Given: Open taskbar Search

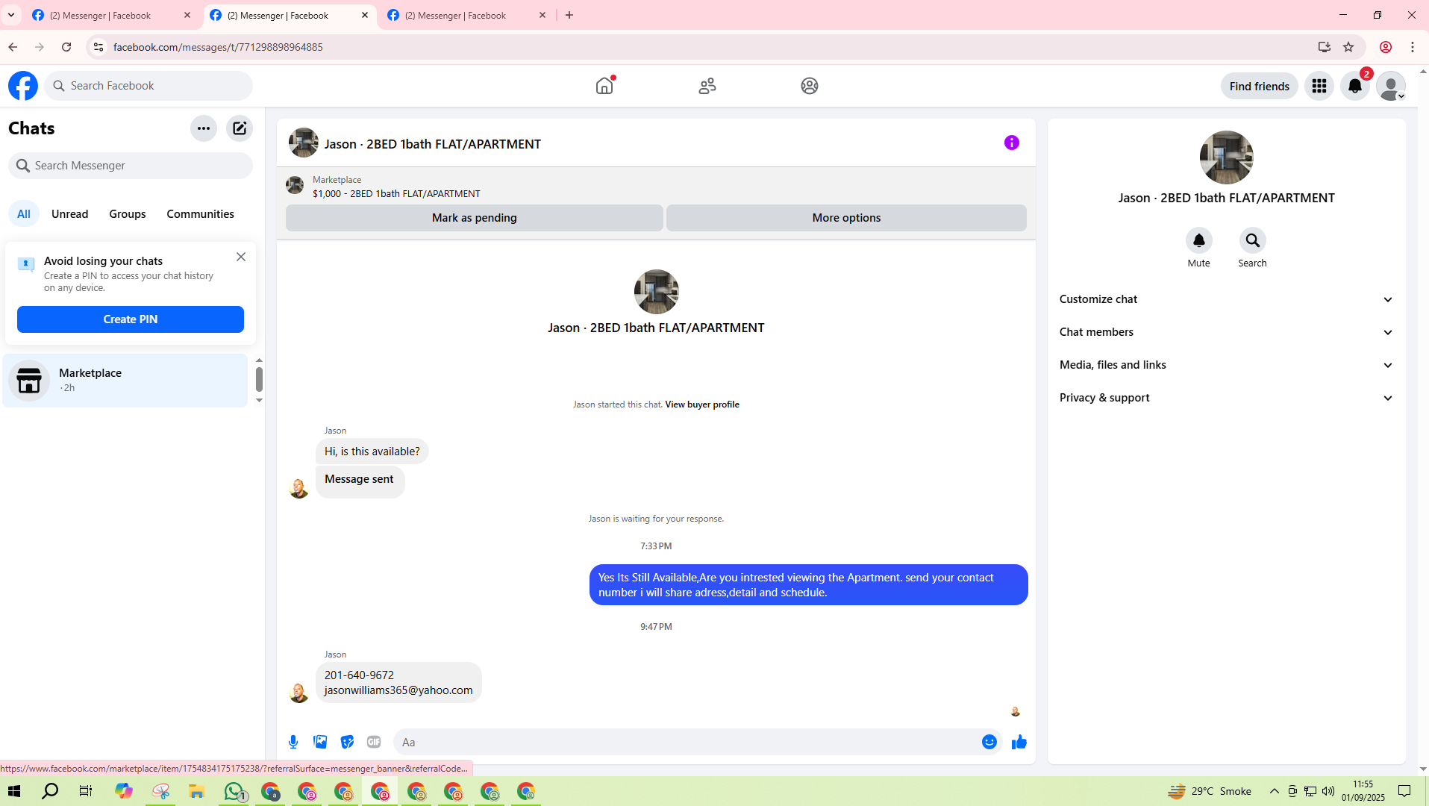Looking at the screenshot, I should (x=50, y=791).
